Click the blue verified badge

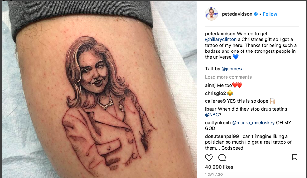pyautogui.click(x=256, y=14)
